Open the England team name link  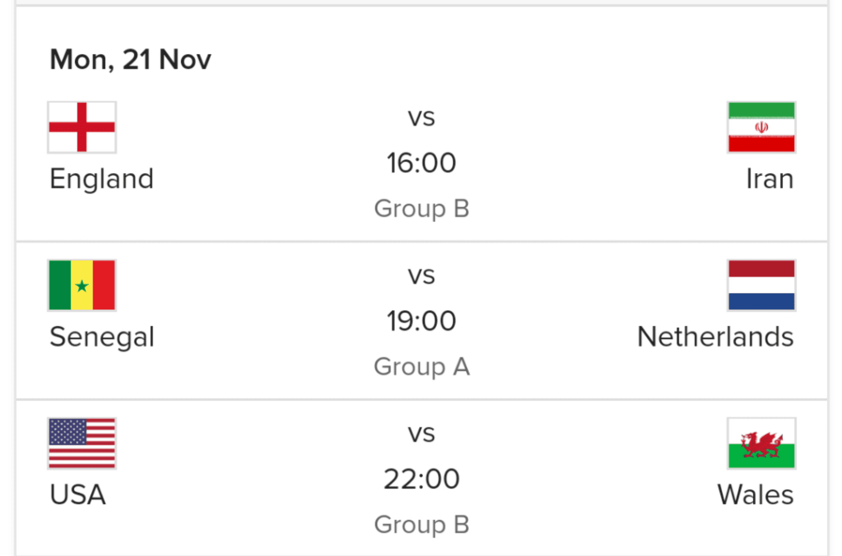pos(102,179)
